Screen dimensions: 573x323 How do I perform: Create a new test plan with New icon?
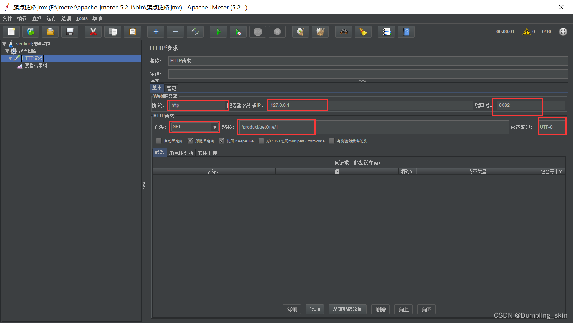(11, 32)
